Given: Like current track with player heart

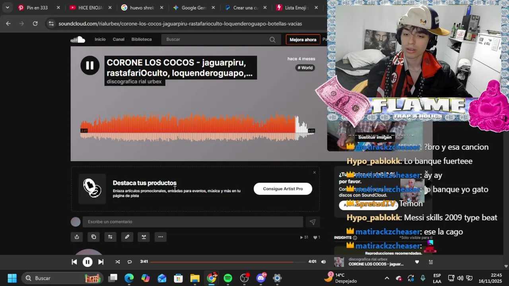Looking at the screenshot, I should pyautogui.click(x=417, y=262).
